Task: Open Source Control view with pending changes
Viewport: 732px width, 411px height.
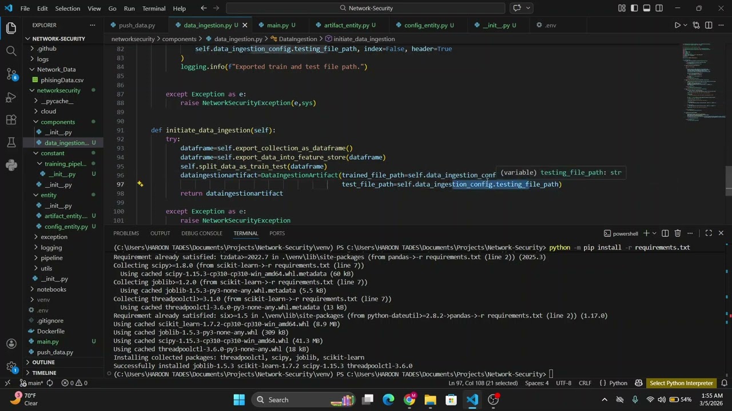Action: pos(11,74)
